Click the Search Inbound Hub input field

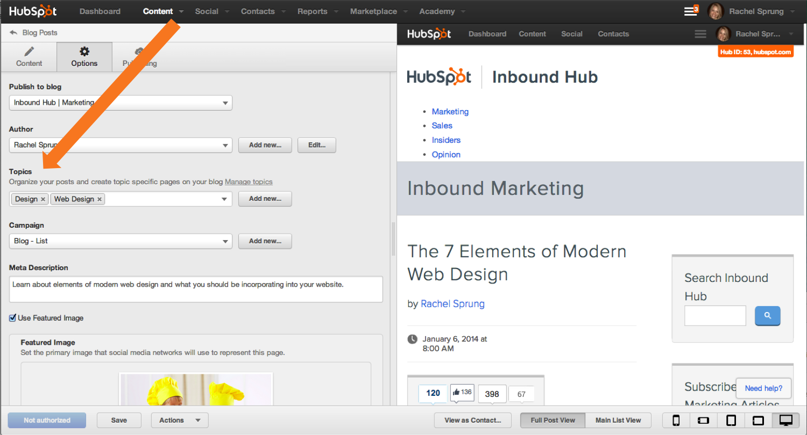pos(715,316)
